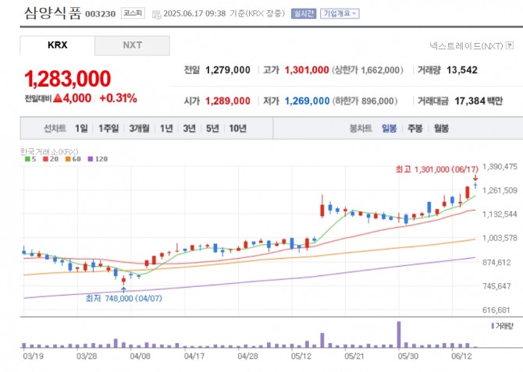Image resolution: width=523 pixels, height=372 pixels.
Task: Click the 거래량 legend marker
Action: (x=493, y=326)
